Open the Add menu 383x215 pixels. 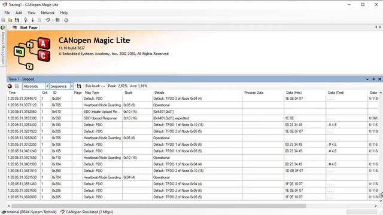tap(19, 13)
